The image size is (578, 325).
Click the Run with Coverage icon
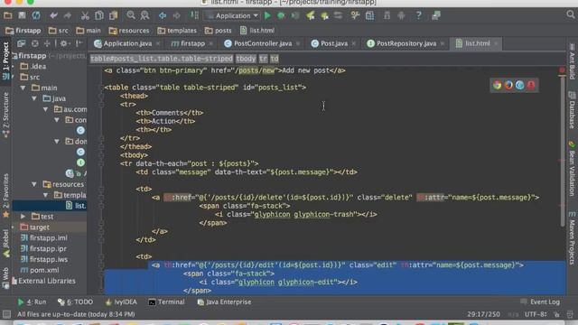coord(295,15)
